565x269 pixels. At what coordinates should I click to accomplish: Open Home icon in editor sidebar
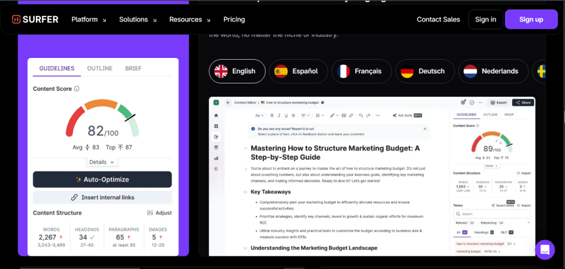216,116
